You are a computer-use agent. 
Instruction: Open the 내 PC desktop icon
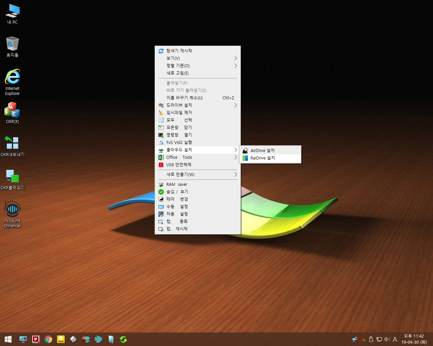[13, 14]
